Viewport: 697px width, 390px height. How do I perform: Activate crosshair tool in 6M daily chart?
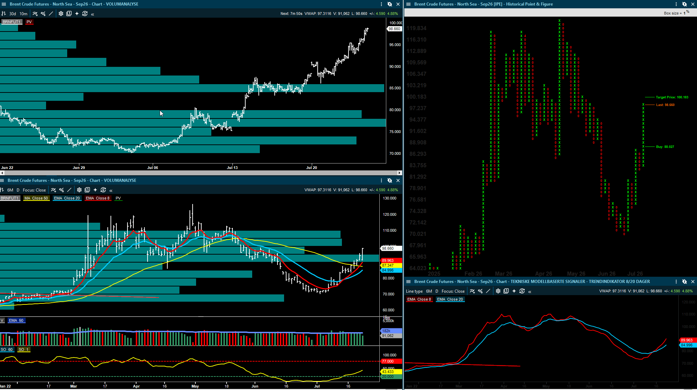click(x=95, y=190)
